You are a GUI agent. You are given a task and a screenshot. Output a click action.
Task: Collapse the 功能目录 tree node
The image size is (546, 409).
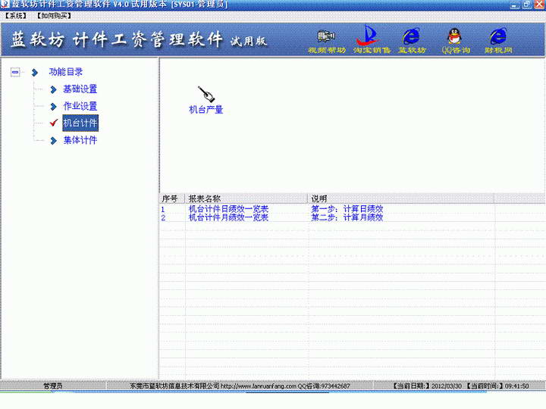point(15,73)
